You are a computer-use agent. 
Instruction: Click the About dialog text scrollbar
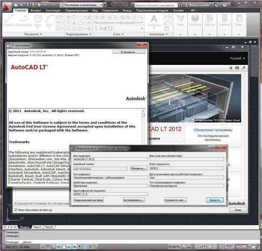tap(143, 126)
